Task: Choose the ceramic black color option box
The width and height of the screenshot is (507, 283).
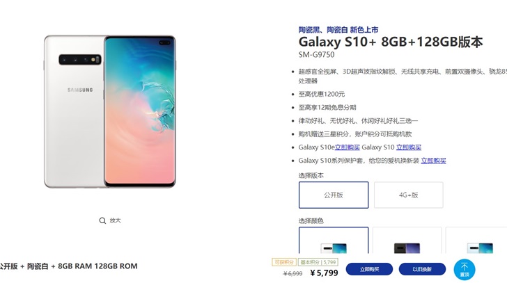Action: coord(407,240)
